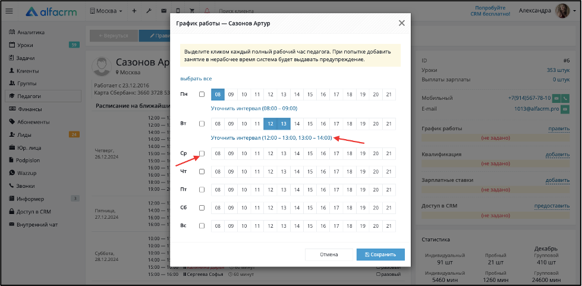This screenshot has width=582, height=286.
Task: Check the Ср day checkbox
Action: [202, 153]
